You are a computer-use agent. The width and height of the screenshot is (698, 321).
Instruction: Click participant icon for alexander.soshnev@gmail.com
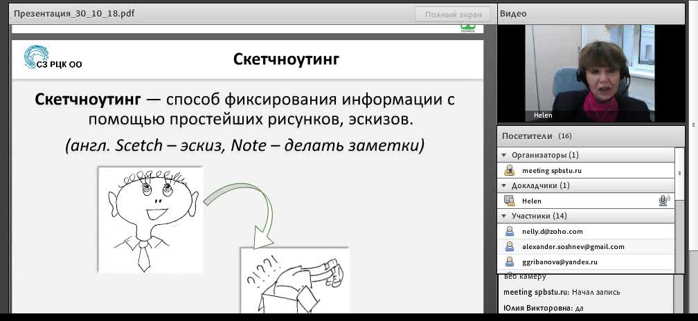(x=510, y=246)
